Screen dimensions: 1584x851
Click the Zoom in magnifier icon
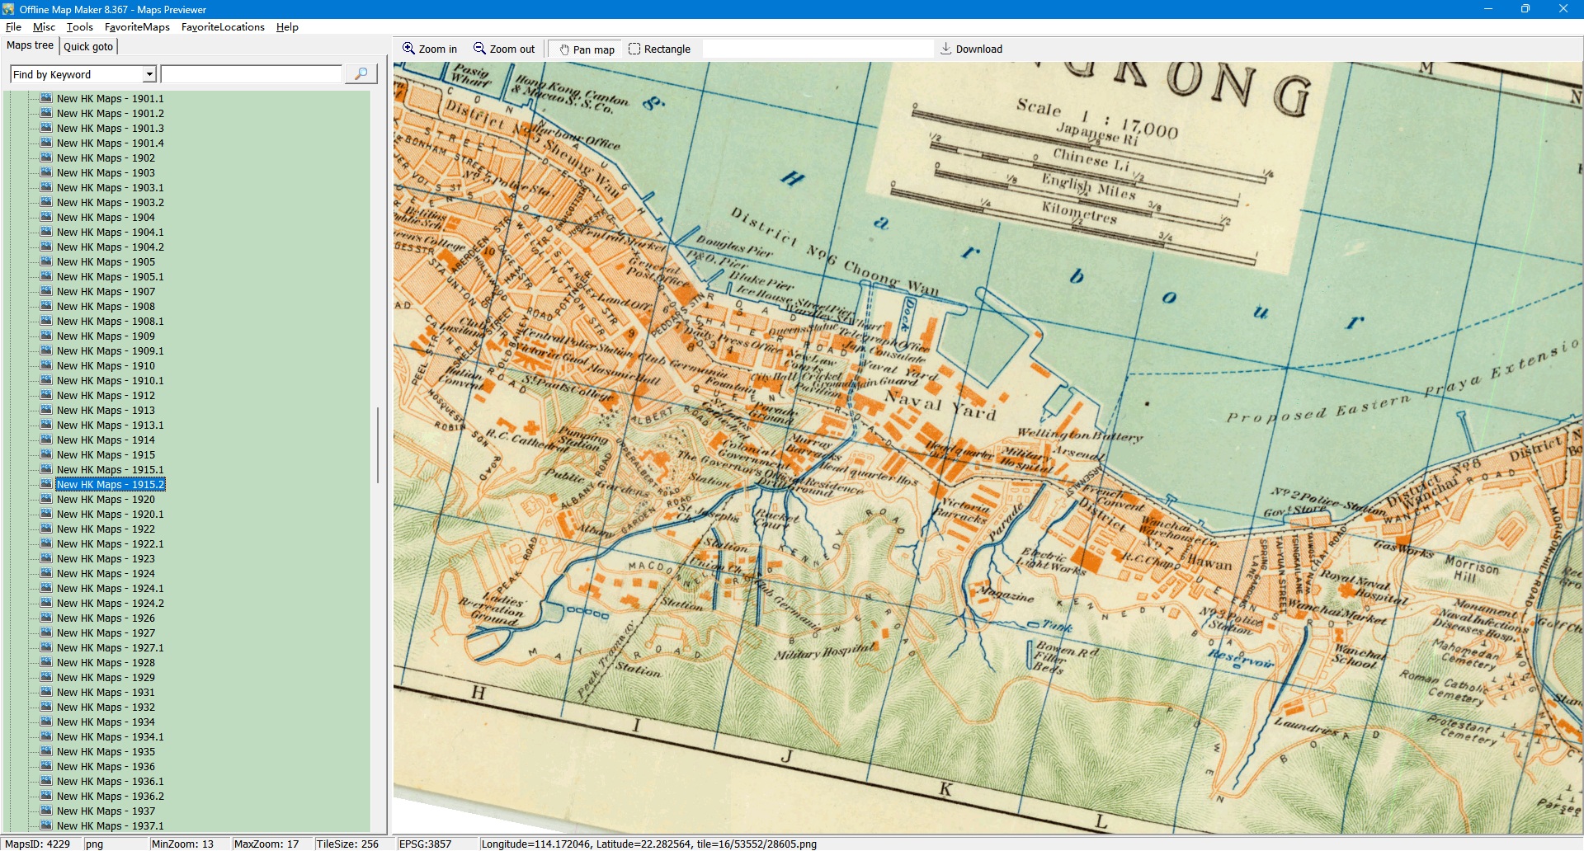(x=408, y=49)
